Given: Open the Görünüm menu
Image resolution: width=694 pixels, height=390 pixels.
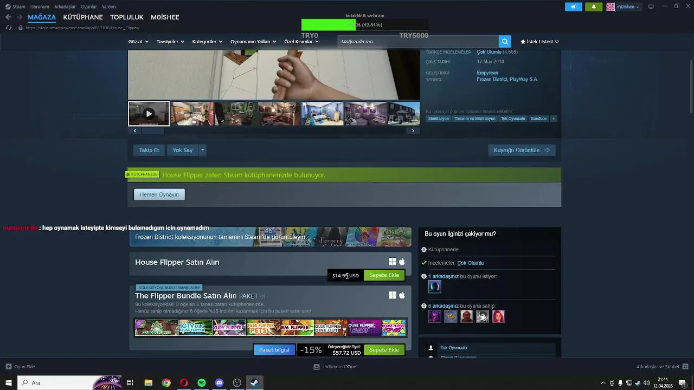Looking at the screenshot, I should point(40,6).
